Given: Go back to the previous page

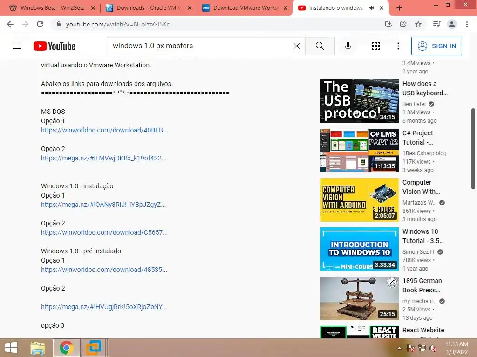Looking at the screenshot, I should pos(10,24).
